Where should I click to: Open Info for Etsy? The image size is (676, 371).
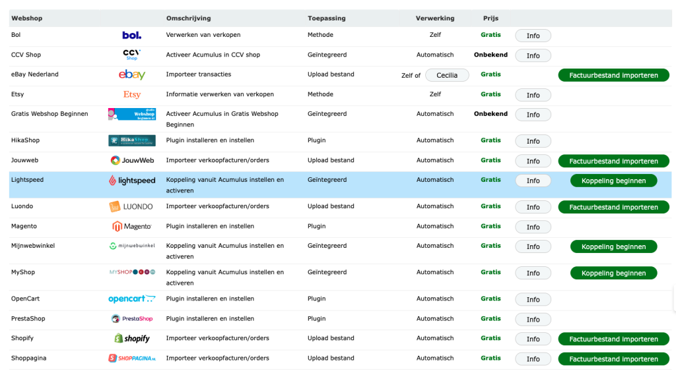(x=533, y=95)
